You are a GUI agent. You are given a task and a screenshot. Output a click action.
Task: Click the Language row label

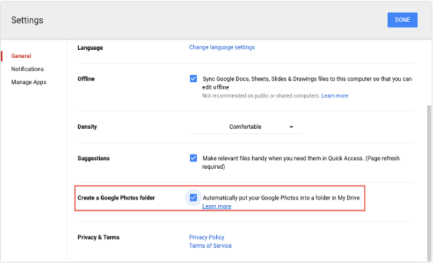[90, 48]
